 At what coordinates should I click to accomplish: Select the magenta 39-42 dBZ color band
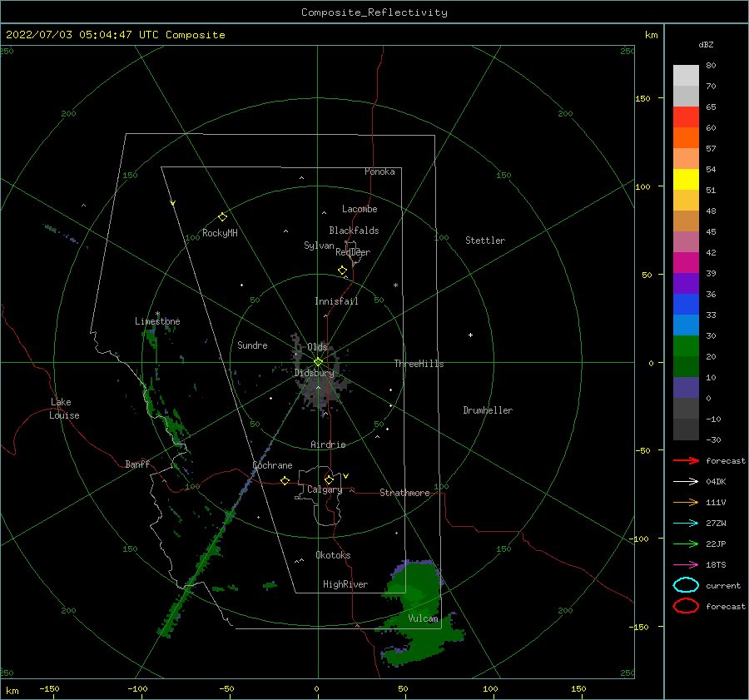(x=686, y=263)
